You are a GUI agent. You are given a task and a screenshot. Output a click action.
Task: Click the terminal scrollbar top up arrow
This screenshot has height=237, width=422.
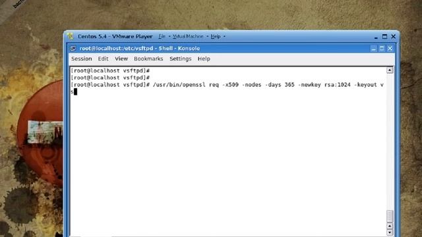pos(390,70)
